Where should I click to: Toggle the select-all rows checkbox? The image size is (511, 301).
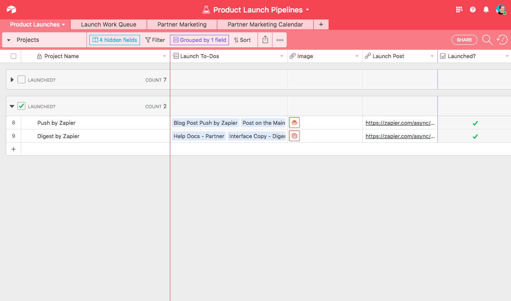pos(13,56)
